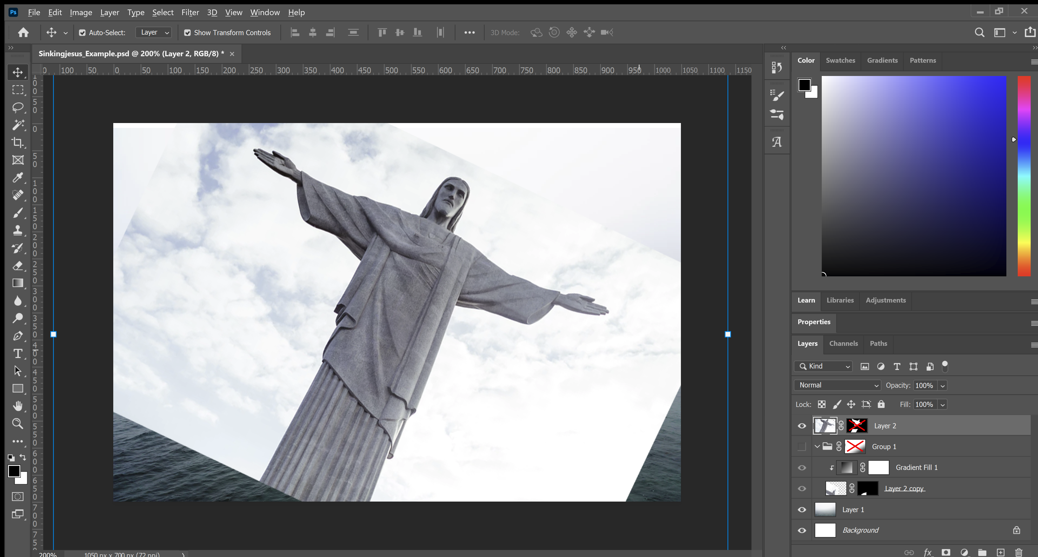The width and height of the screenshot is (1038, 557).
Task: Open the Filter menu
Action: [190, 12]
